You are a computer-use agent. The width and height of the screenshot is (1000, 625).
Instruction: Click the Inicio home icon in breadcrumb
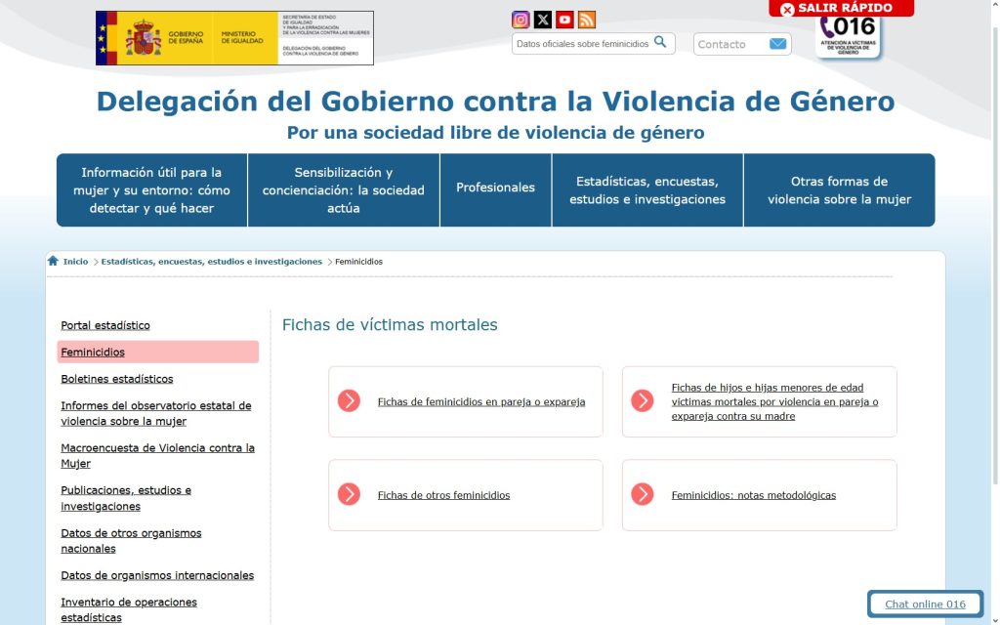53,262
